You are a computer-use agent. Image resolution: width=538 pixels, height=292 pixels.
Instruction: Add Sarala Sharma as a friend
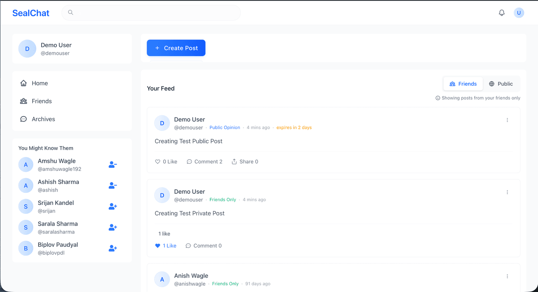113,227
